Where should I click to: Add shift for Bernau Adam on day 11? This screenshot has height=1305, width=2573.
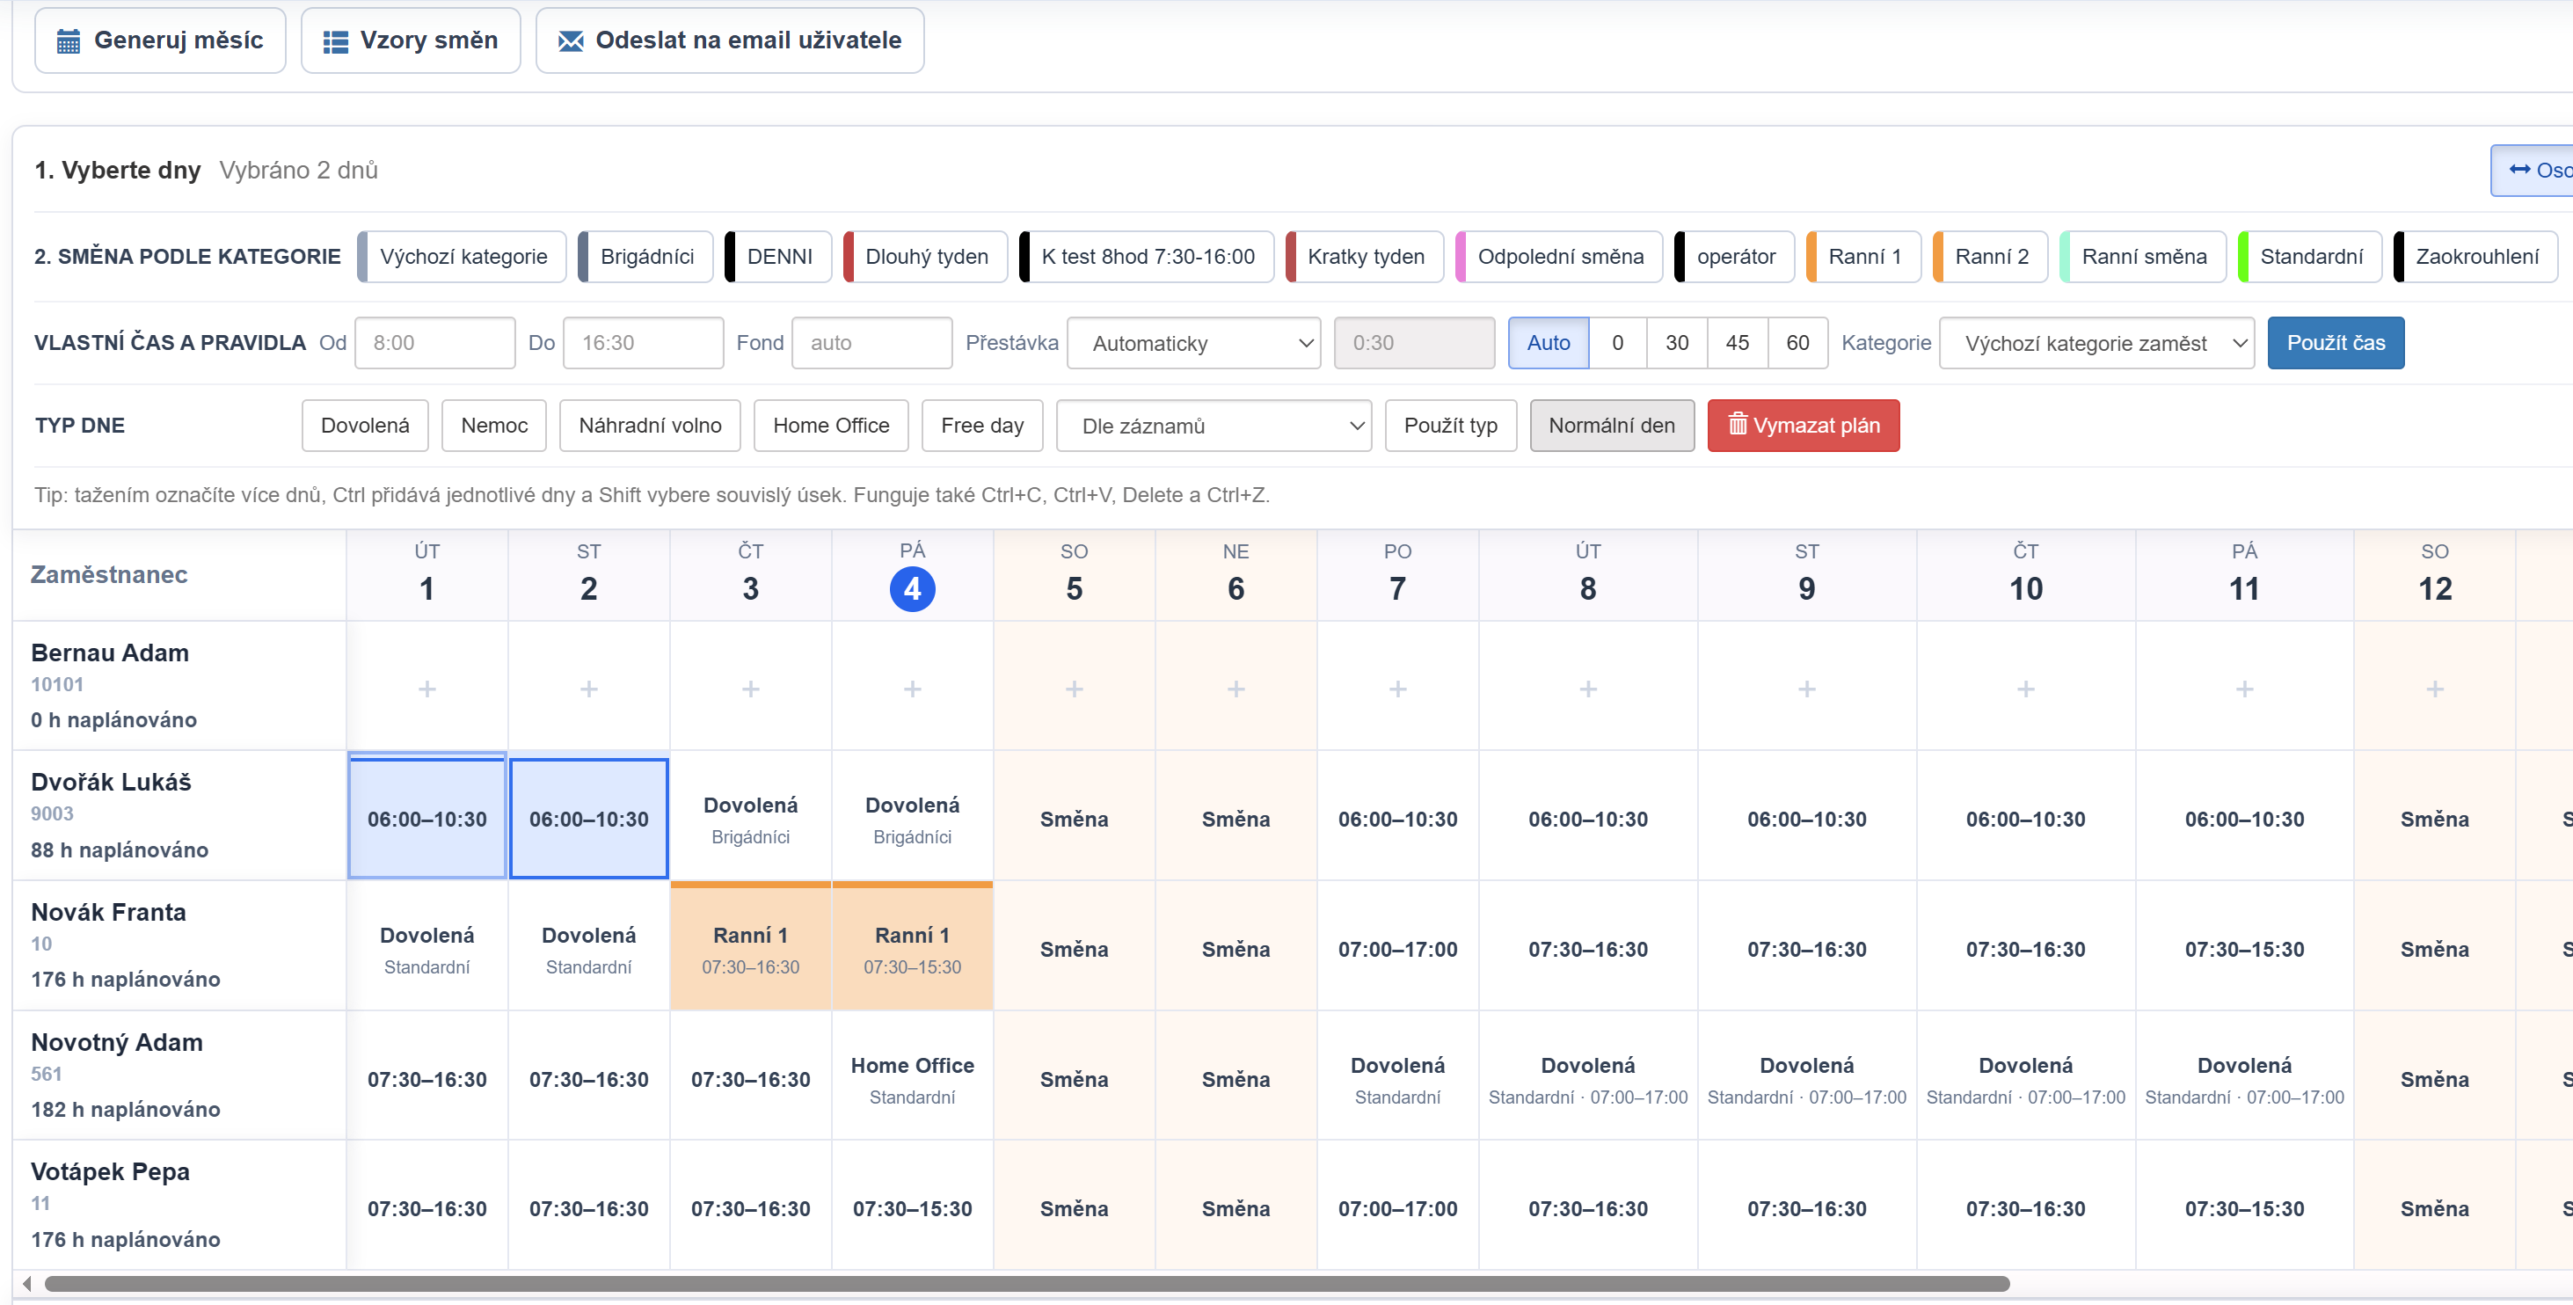tap(2244, 689)
